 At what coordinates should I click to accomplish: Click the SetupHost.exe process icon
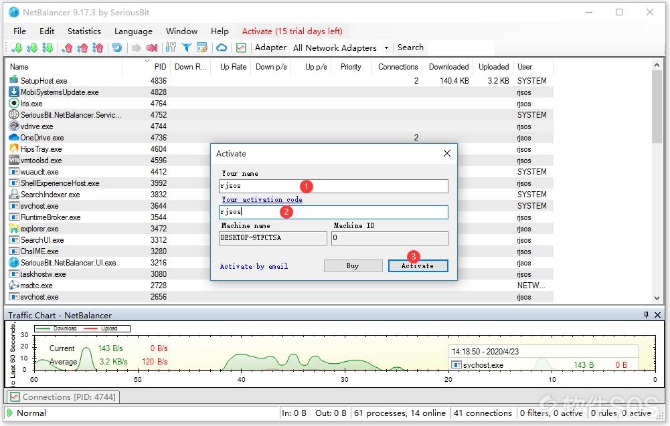pyautogui.click(x=13, y=80)
